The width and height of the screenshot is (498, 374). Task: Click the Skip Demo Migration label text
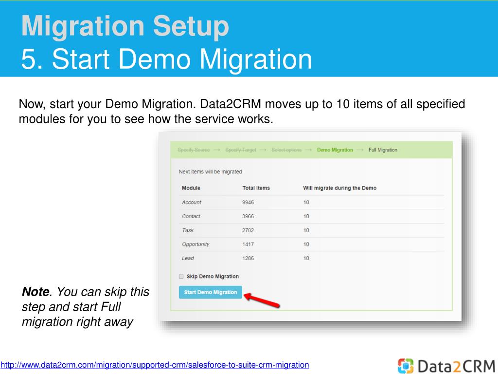[213, 277]
